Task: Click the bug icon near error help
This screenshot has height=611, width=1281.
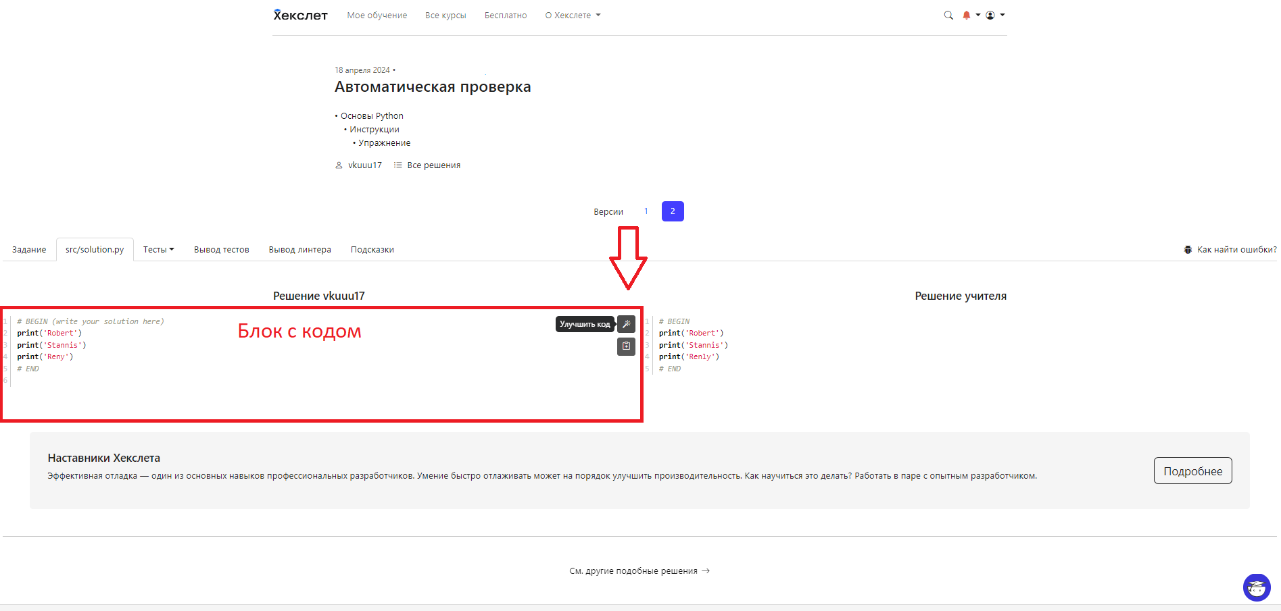Action: pos(1188,250)
